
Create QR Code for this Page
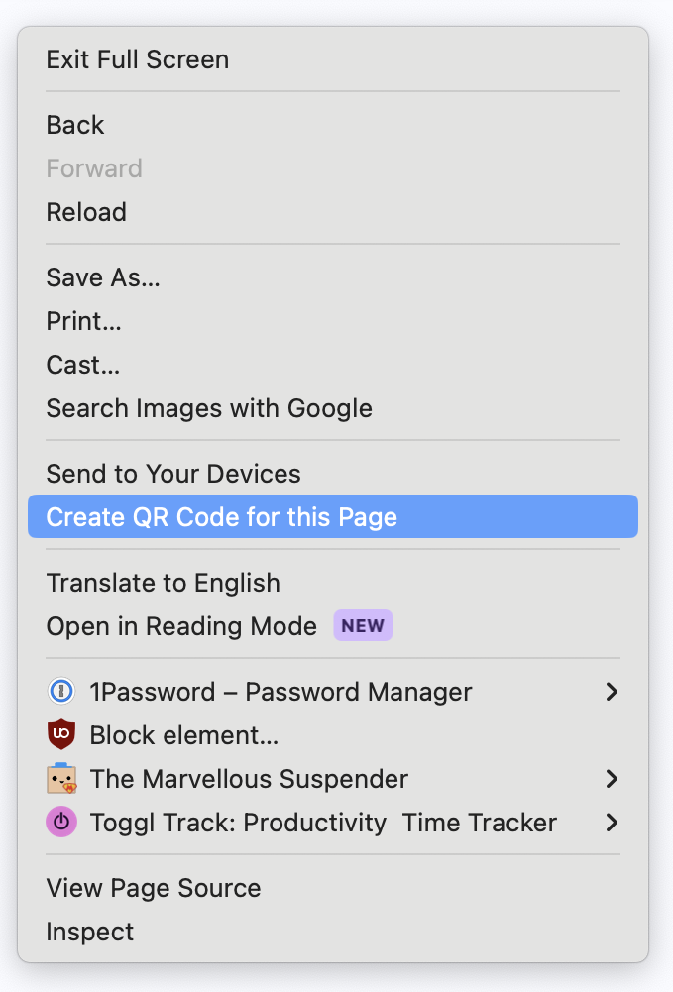point(222,516)
